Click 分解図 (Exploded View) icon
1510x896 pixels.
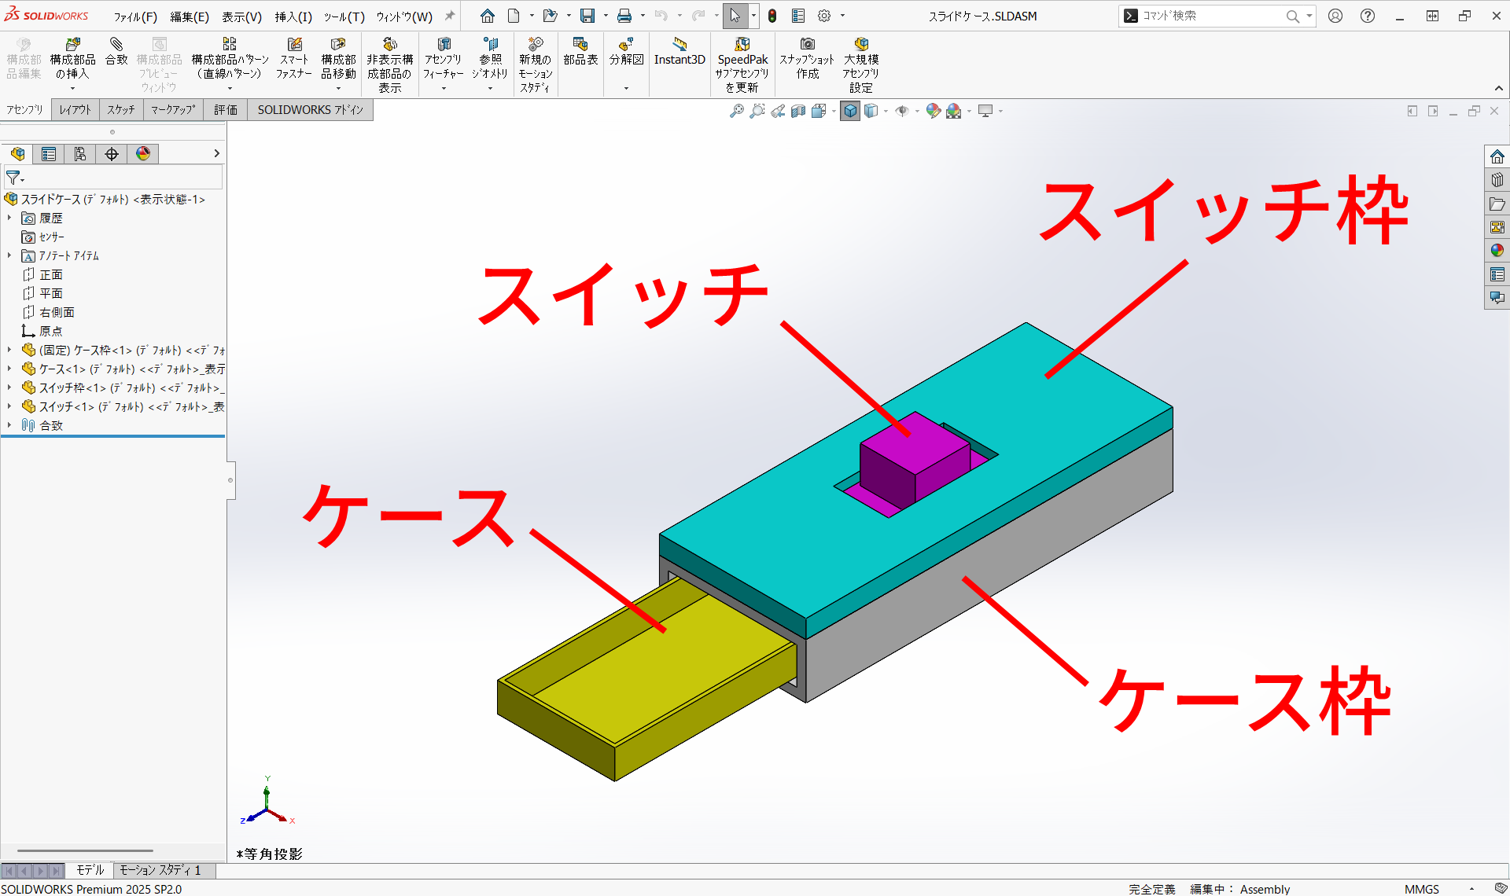click(626, 52)
